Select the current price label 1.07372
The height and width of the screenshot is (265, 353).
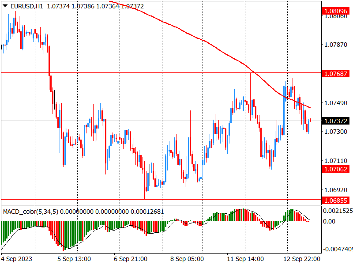click(x=336, y=121)
